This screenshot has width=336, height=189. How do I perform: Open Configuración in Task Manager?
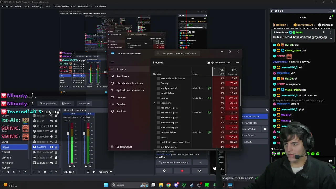(x=124, y=147)
